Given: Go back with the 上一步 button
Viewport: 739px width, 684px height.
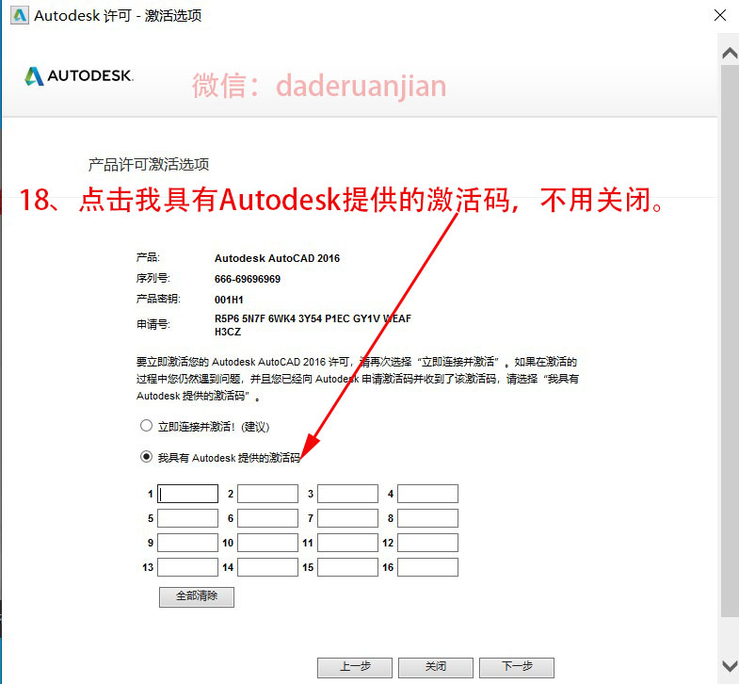Looking at the screenshot, I should click(355, 666).
